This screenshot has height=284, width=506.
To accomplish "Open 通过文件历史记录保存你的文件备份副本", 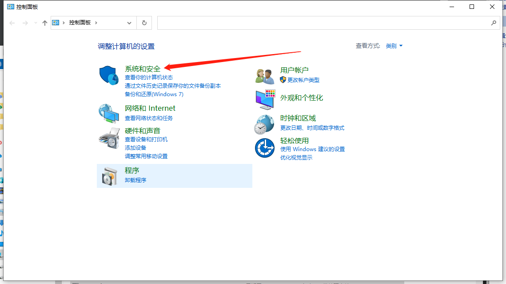I will click(x=173, y=86).
